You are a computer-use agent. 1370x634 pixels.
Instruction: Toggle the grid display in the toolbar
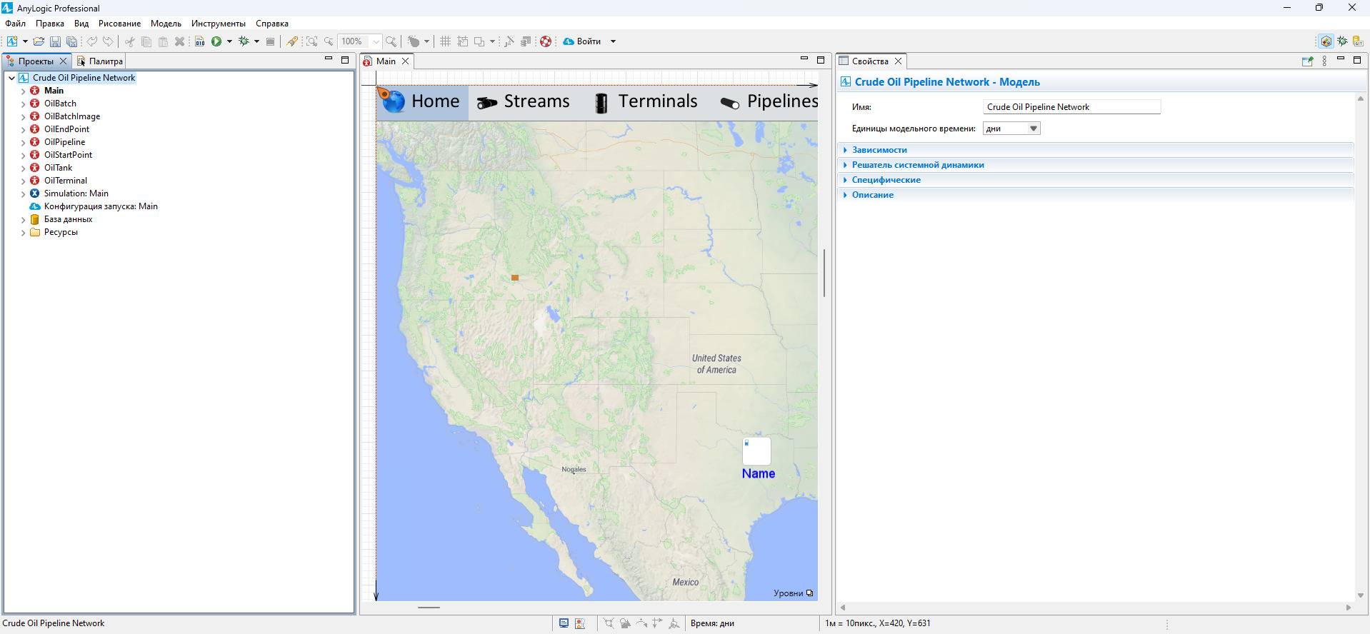pos(445,41)
